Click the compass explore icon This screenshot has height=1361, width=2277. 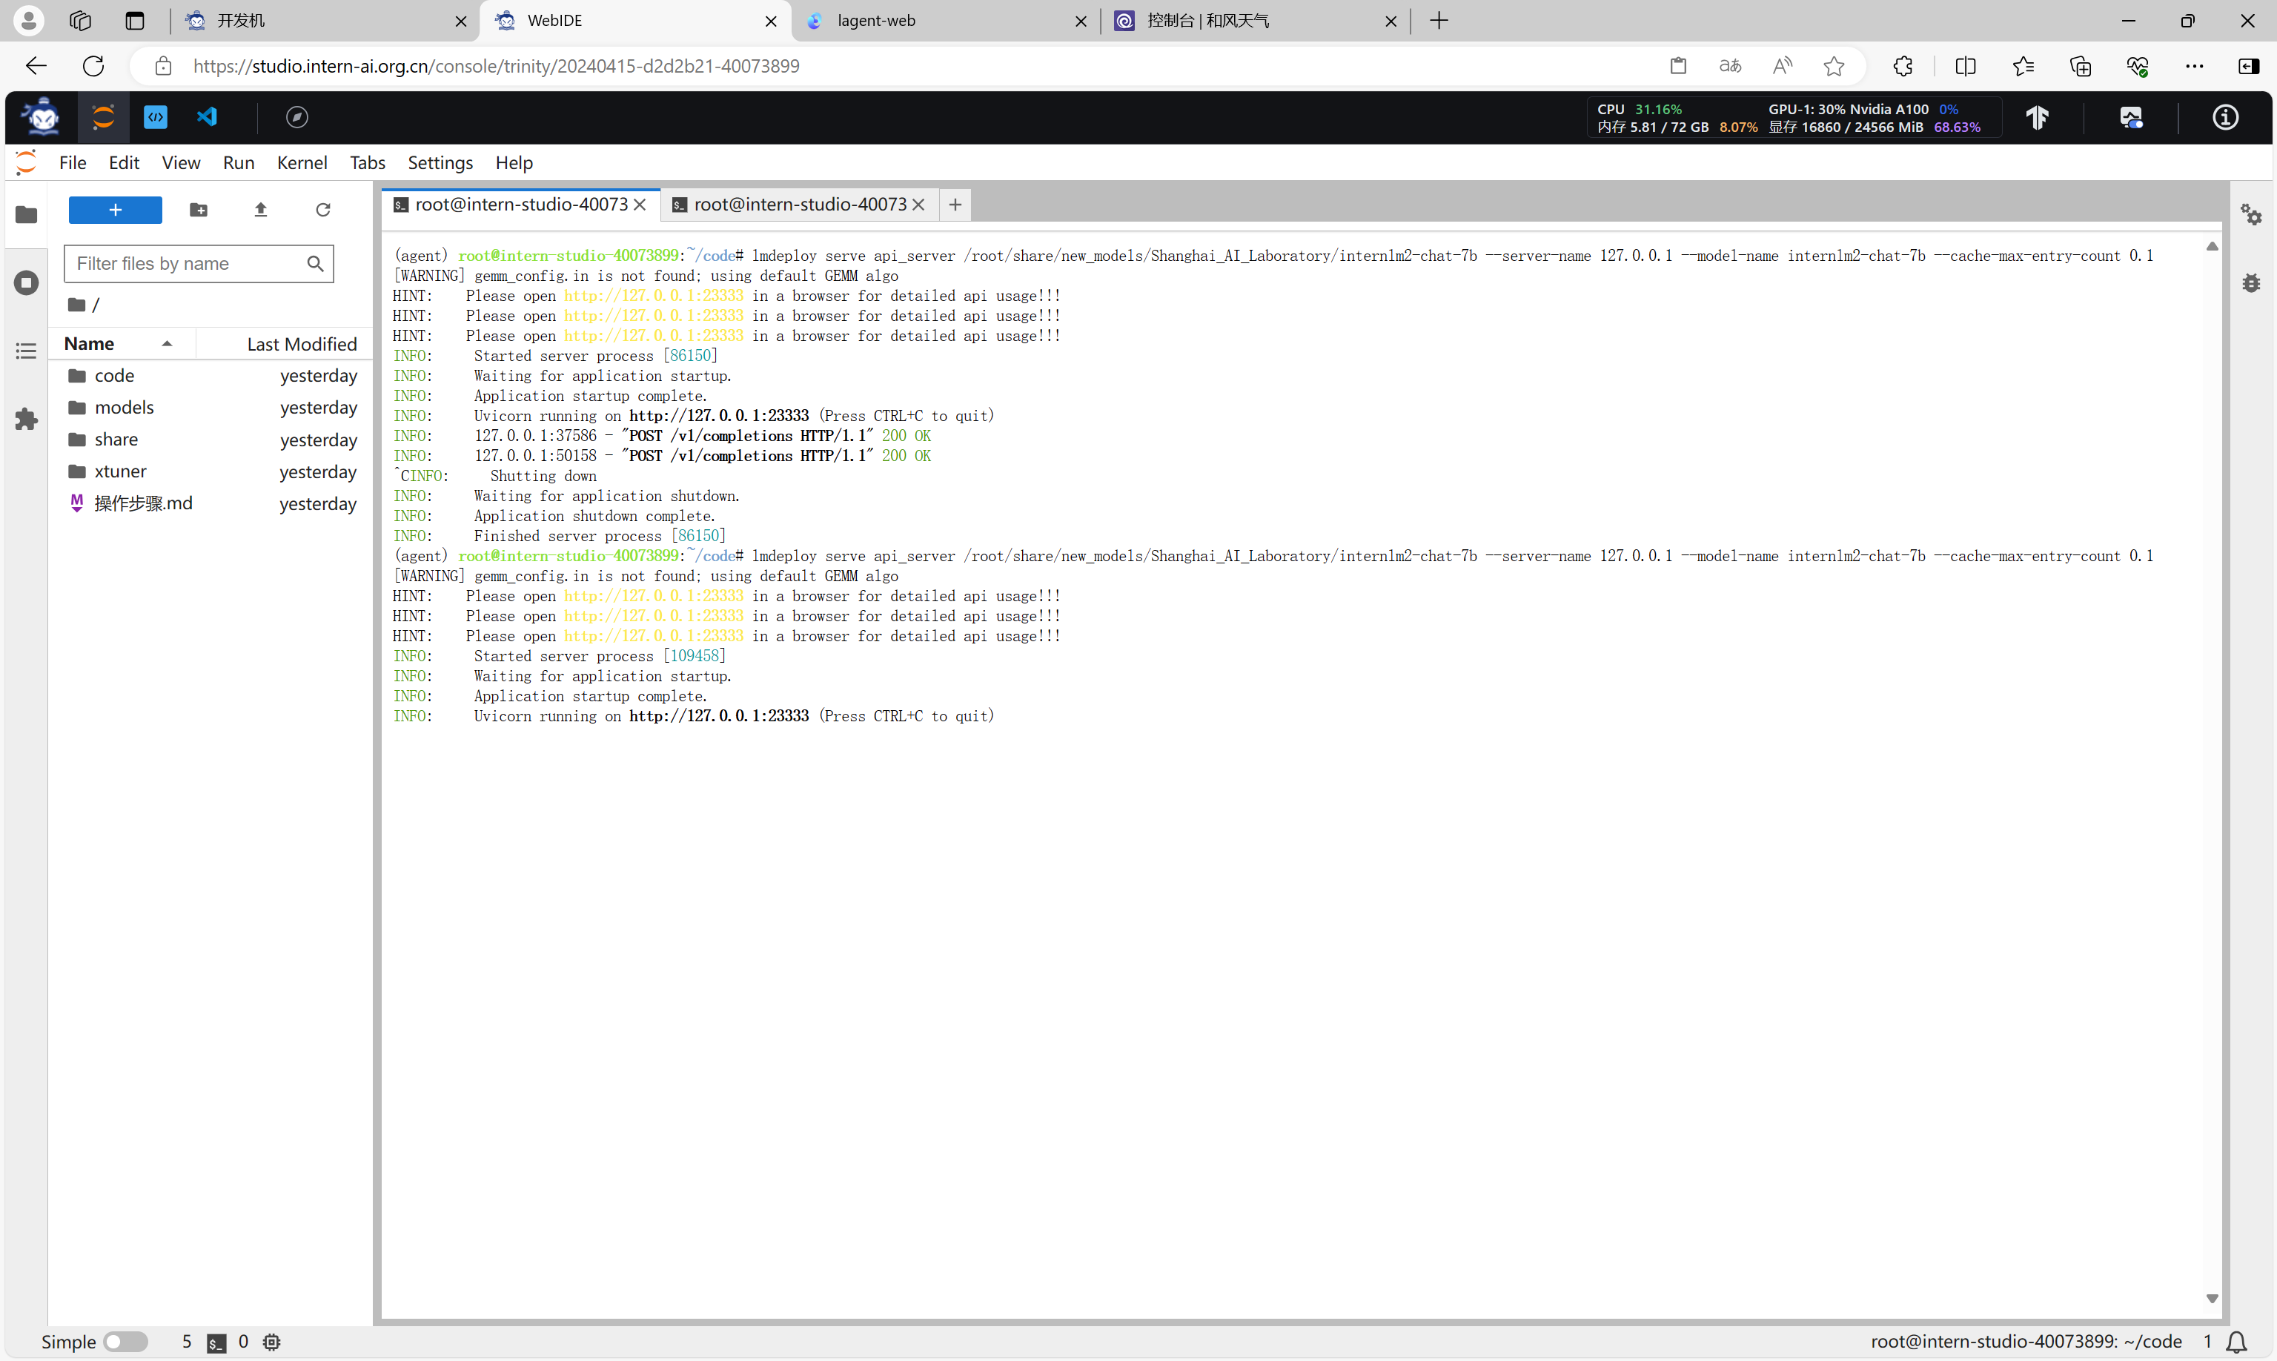296,116
